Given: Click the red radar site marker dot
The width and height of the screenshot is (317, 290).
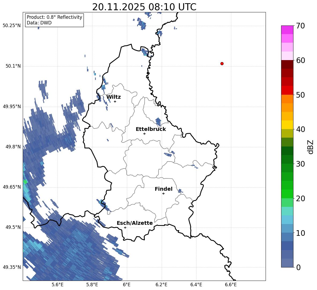Looking at the screenshot, I should 222,64.
